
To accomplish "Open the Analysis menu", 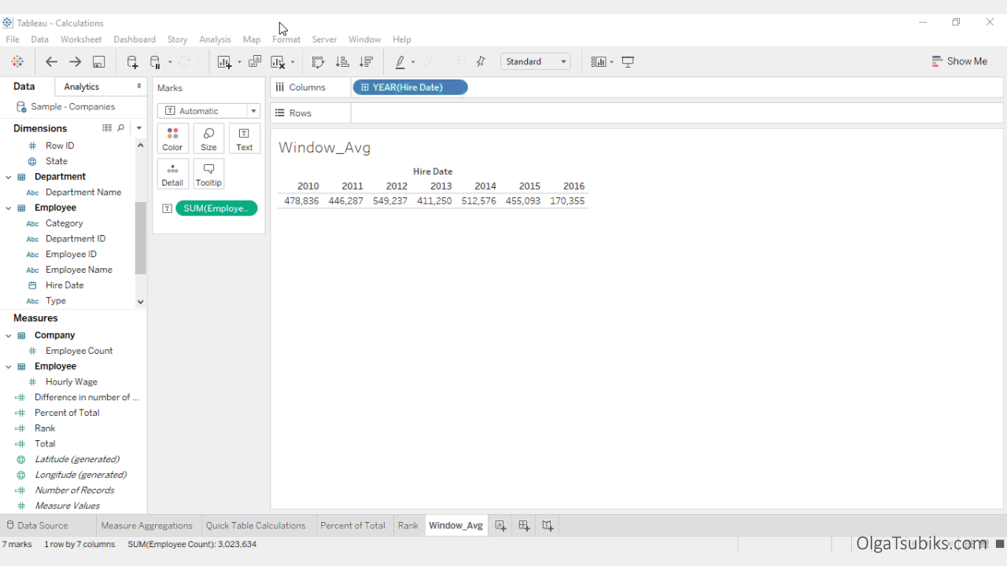I will pyautogui.click(x=215, y=39).
